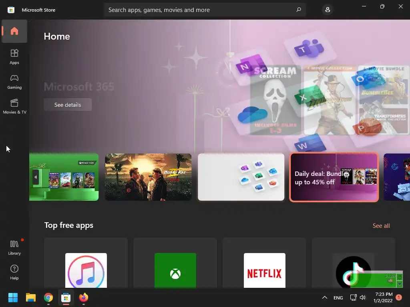Open the Movies & TV section

[x=14, y=106]
